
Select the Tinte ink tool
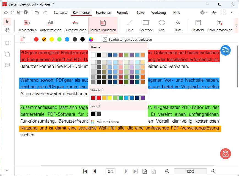[x=178, y=26]
